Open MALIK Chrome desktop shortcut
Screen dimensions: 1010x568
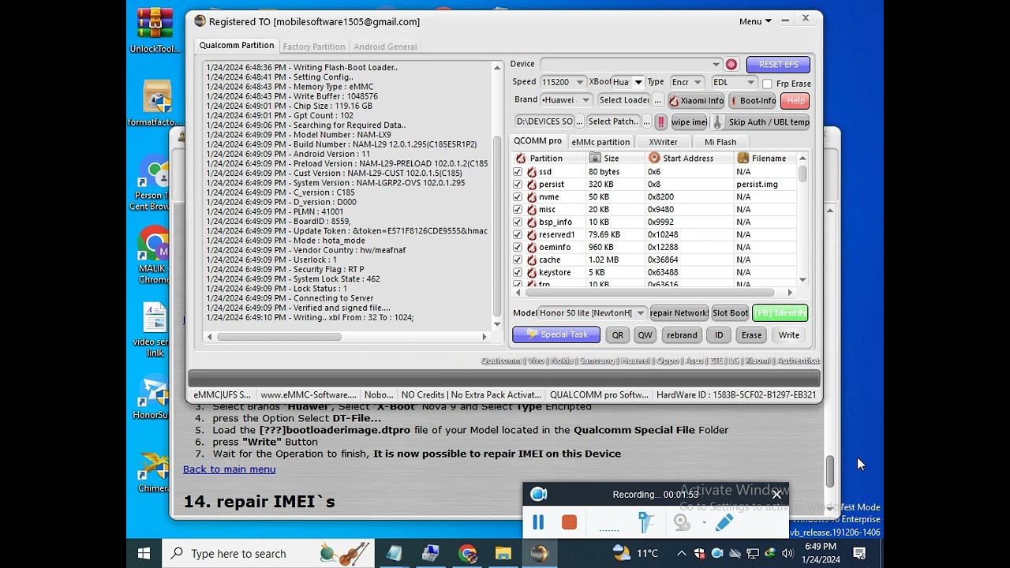tap(153, 256)
